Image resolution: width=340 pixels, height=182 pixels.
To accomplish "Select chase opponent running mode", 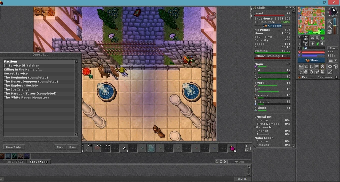I will (x=317, y=44).
